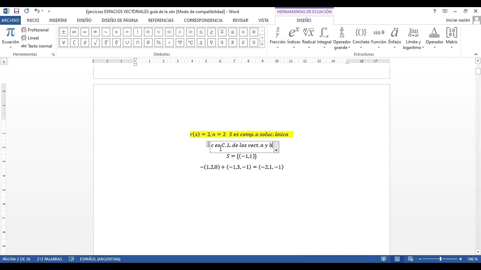Switch to the DISEÑO DE PÁGINA tab
The image size is (481, 270).
[x=120, y=20]
